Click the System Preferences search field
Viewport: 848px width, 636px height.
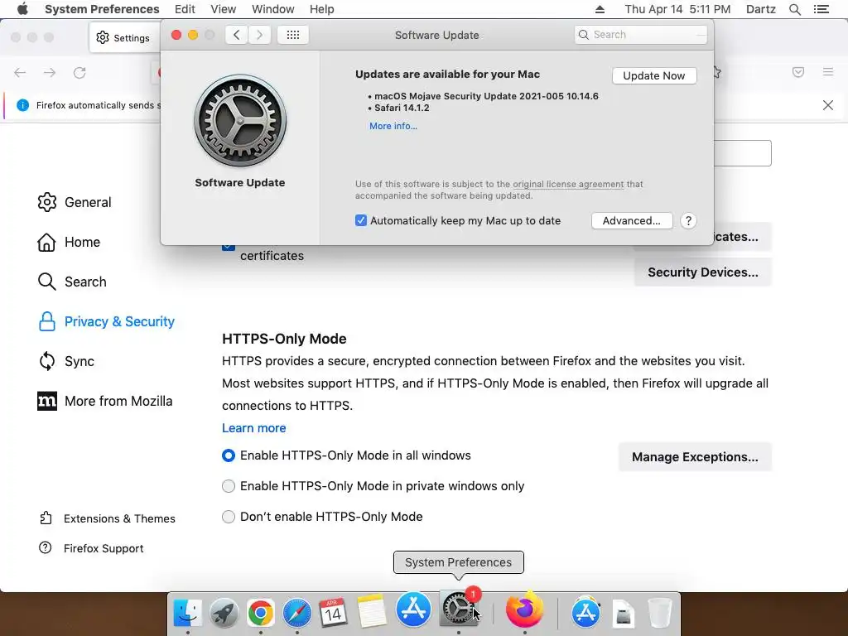[641, 35]
